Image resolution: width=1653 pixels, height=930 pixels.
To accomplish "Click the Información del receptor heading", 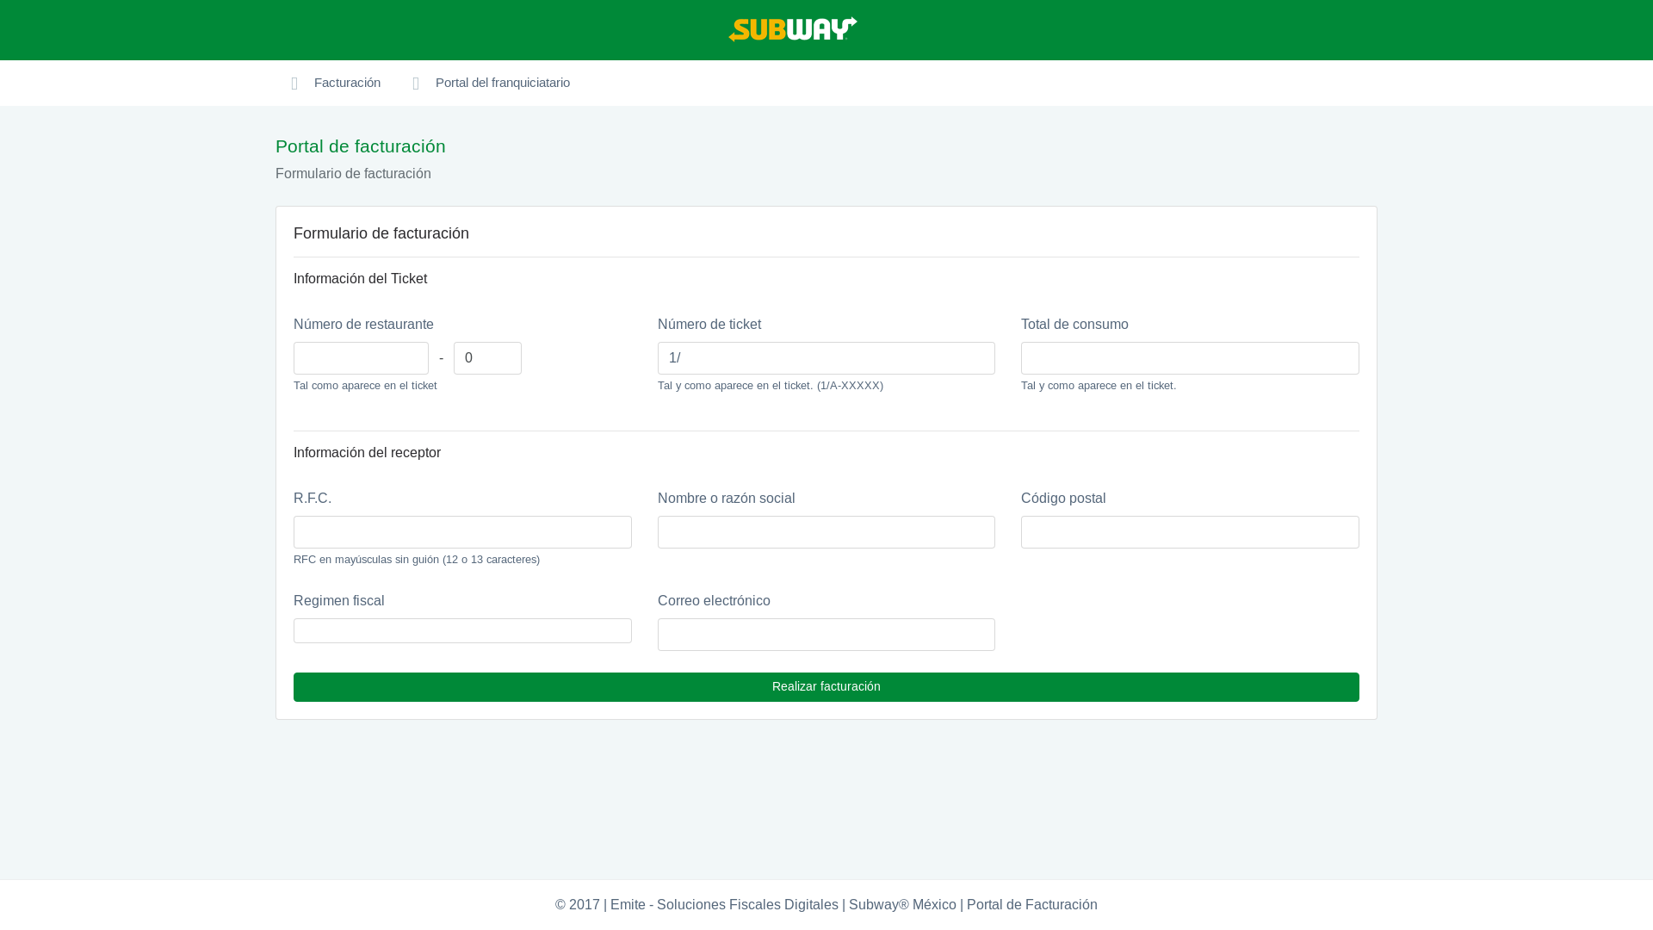I will 367,453.
